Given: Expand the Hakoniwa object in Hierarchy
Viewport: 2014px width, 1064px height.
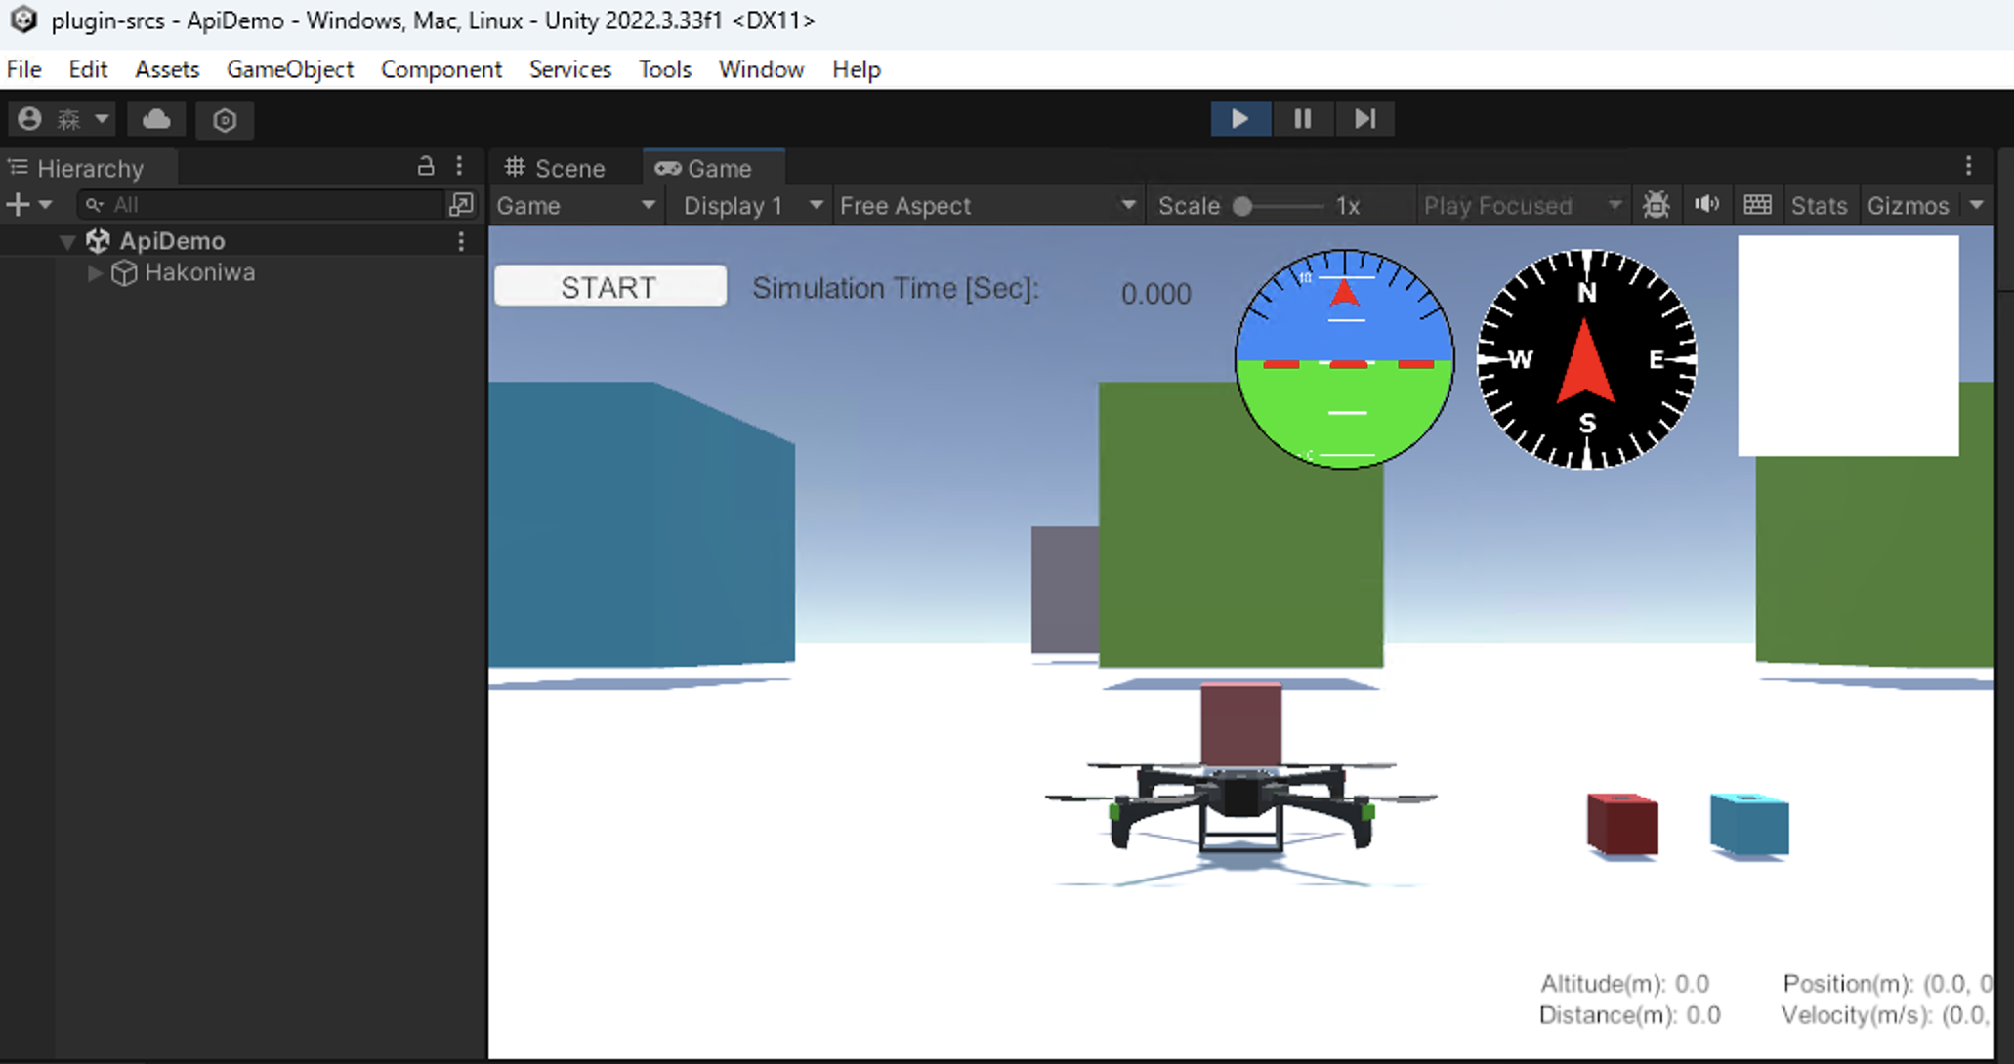Looking at the screenshot, I should (94, 273).
